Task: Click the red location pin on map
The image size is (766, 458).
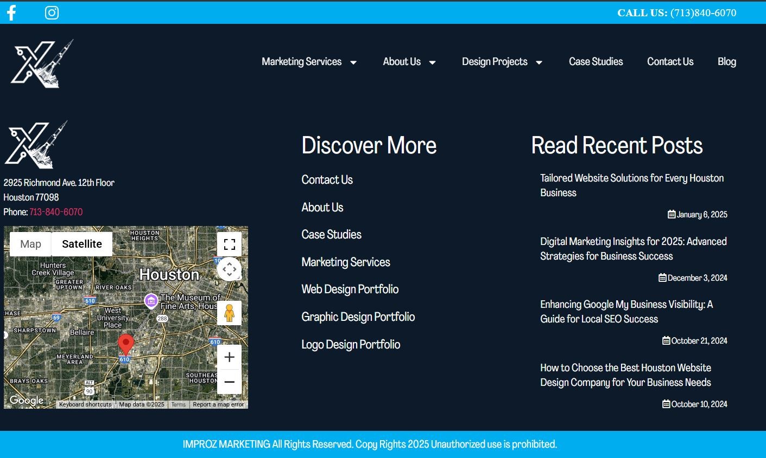Action: pos(126,344)
